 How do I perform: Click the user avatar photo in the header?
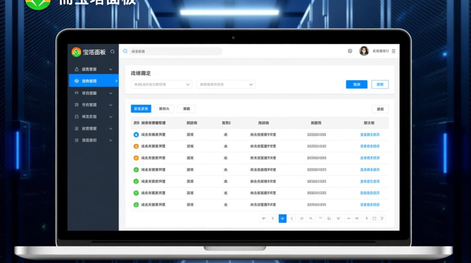[x=364, y=51]
